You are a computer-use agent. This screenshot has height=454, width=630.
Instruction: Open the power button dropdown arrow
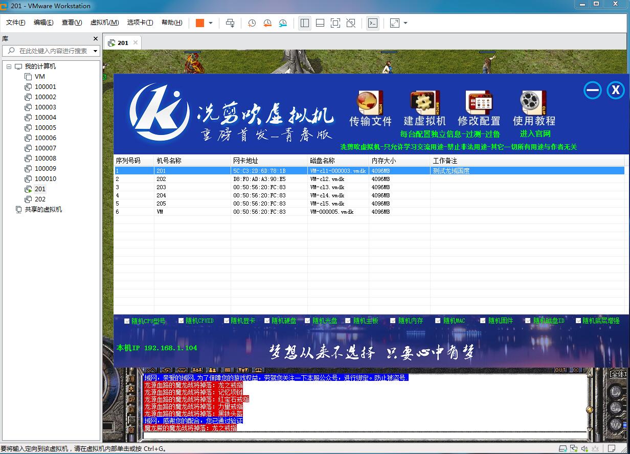pyautogui.click(x=211, y=23)
